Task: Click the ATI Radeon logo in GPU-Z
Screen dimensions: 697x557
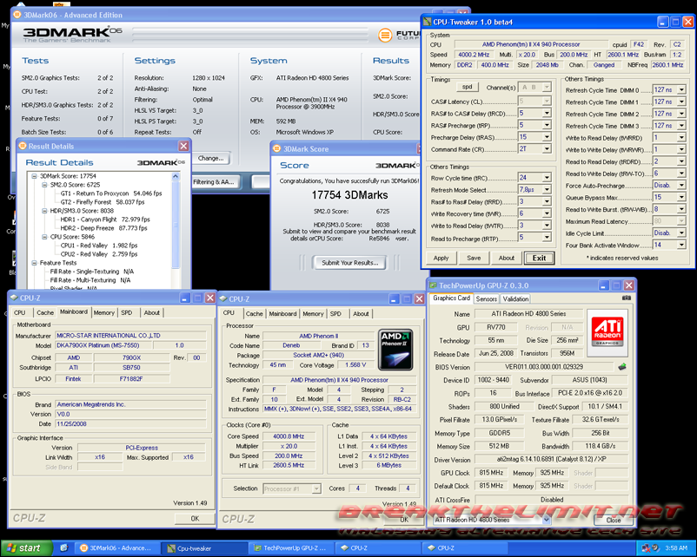Action: tap(607, 332)
